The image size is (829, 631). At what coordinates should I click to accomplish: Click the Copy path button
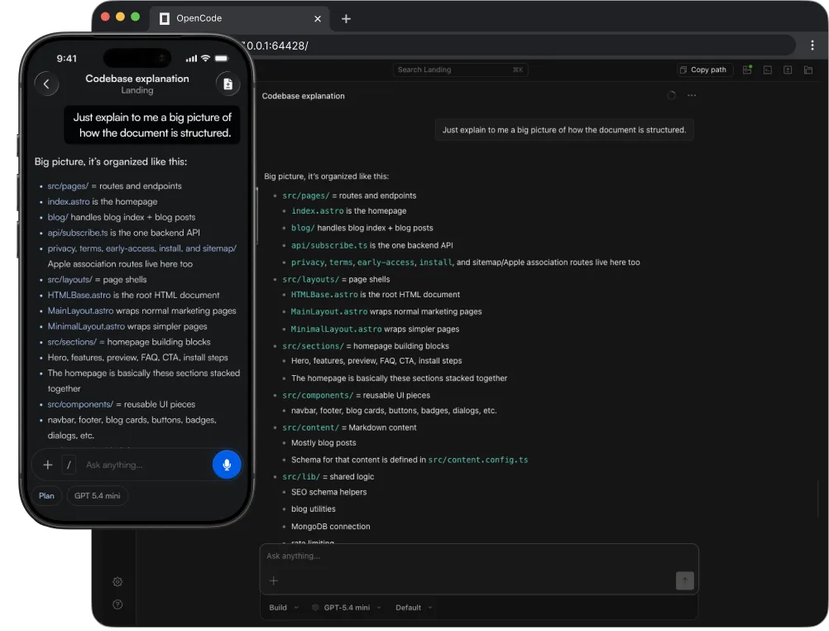pyautogui.click(x=704, y=70)
